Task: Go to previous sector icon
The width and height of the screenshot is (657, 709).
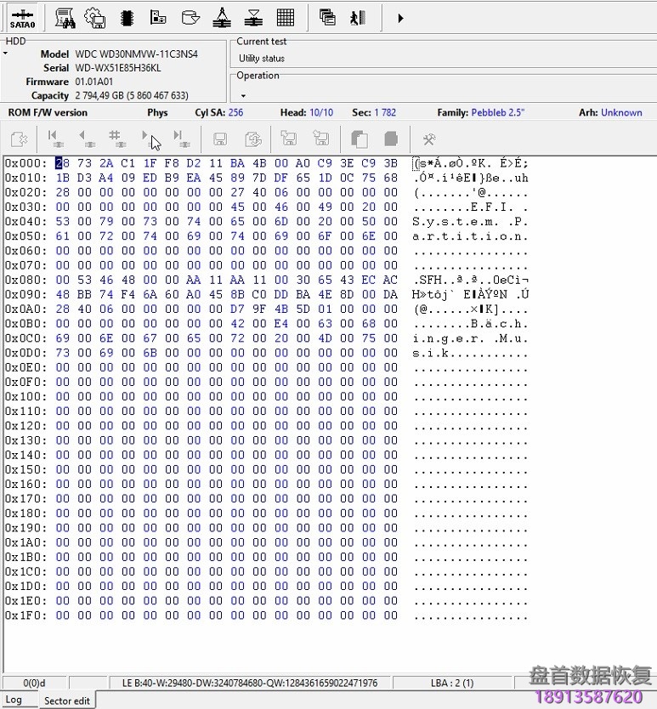Action: pyautogui.click(x=87, y=139)
